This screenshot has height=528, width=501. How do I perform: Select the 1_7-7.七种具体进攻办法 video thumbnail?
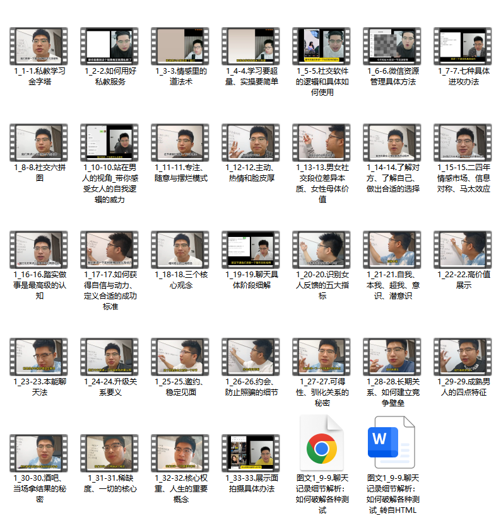[463, 46]
